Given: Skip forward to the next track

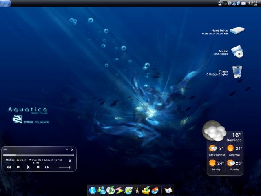Looking at the screenshot, I should click(47, 167).
